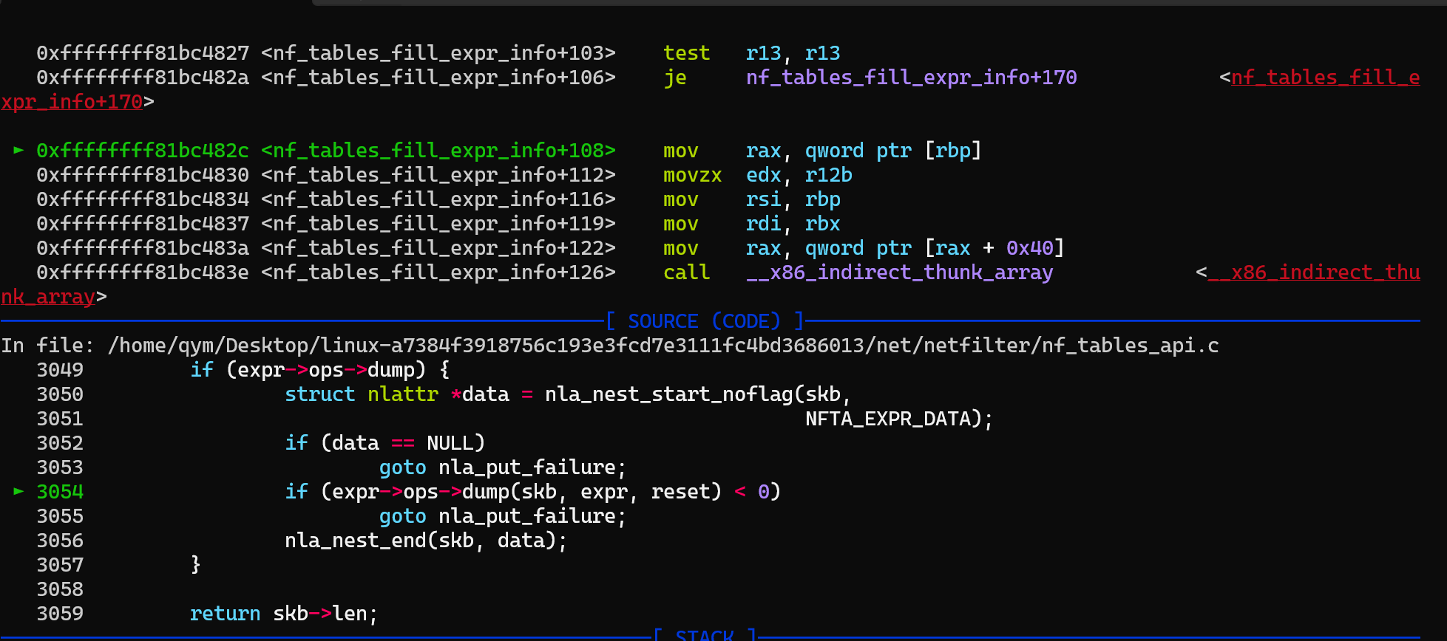
Task: Click the 'movzx' mnemonic
Action: click(692, 175)
